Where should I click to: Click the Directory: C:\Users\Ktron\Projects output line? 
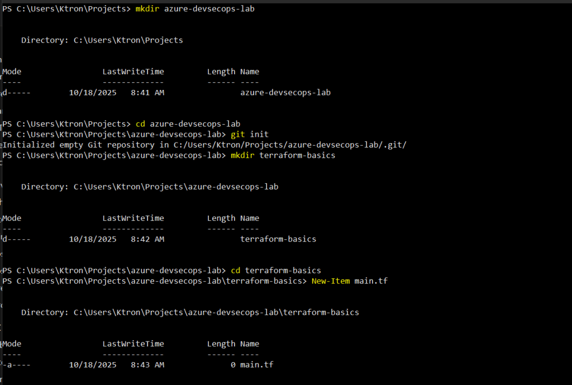102,40
